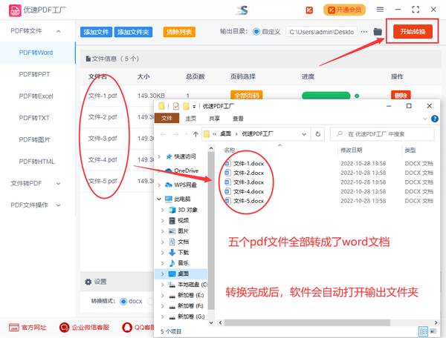Click 下载 download icon in sidebar
This screenshot has height=338, width=446.
pyautogui.click(x=172, y=252)
